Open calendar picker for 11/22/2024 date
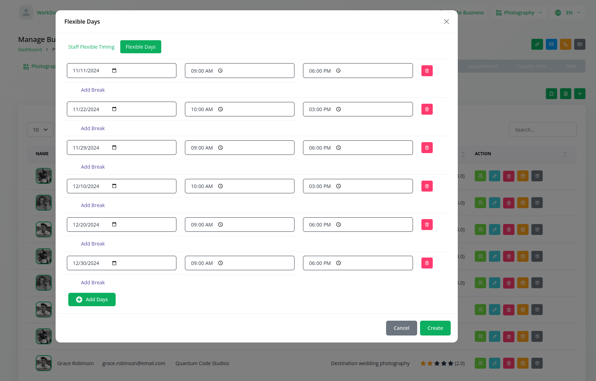This screenshot has height=381, width=596. click(x=114, y=109)
